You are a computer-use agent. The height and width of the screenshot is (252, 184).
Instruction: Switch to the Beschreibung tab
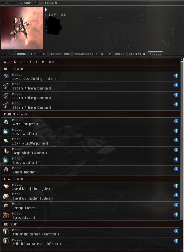15,54
